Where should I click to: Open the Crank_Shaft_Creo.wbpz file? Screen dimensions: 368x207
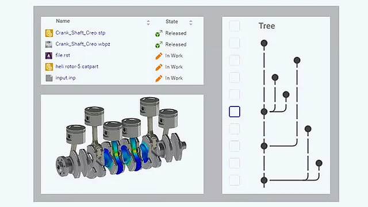83,44
